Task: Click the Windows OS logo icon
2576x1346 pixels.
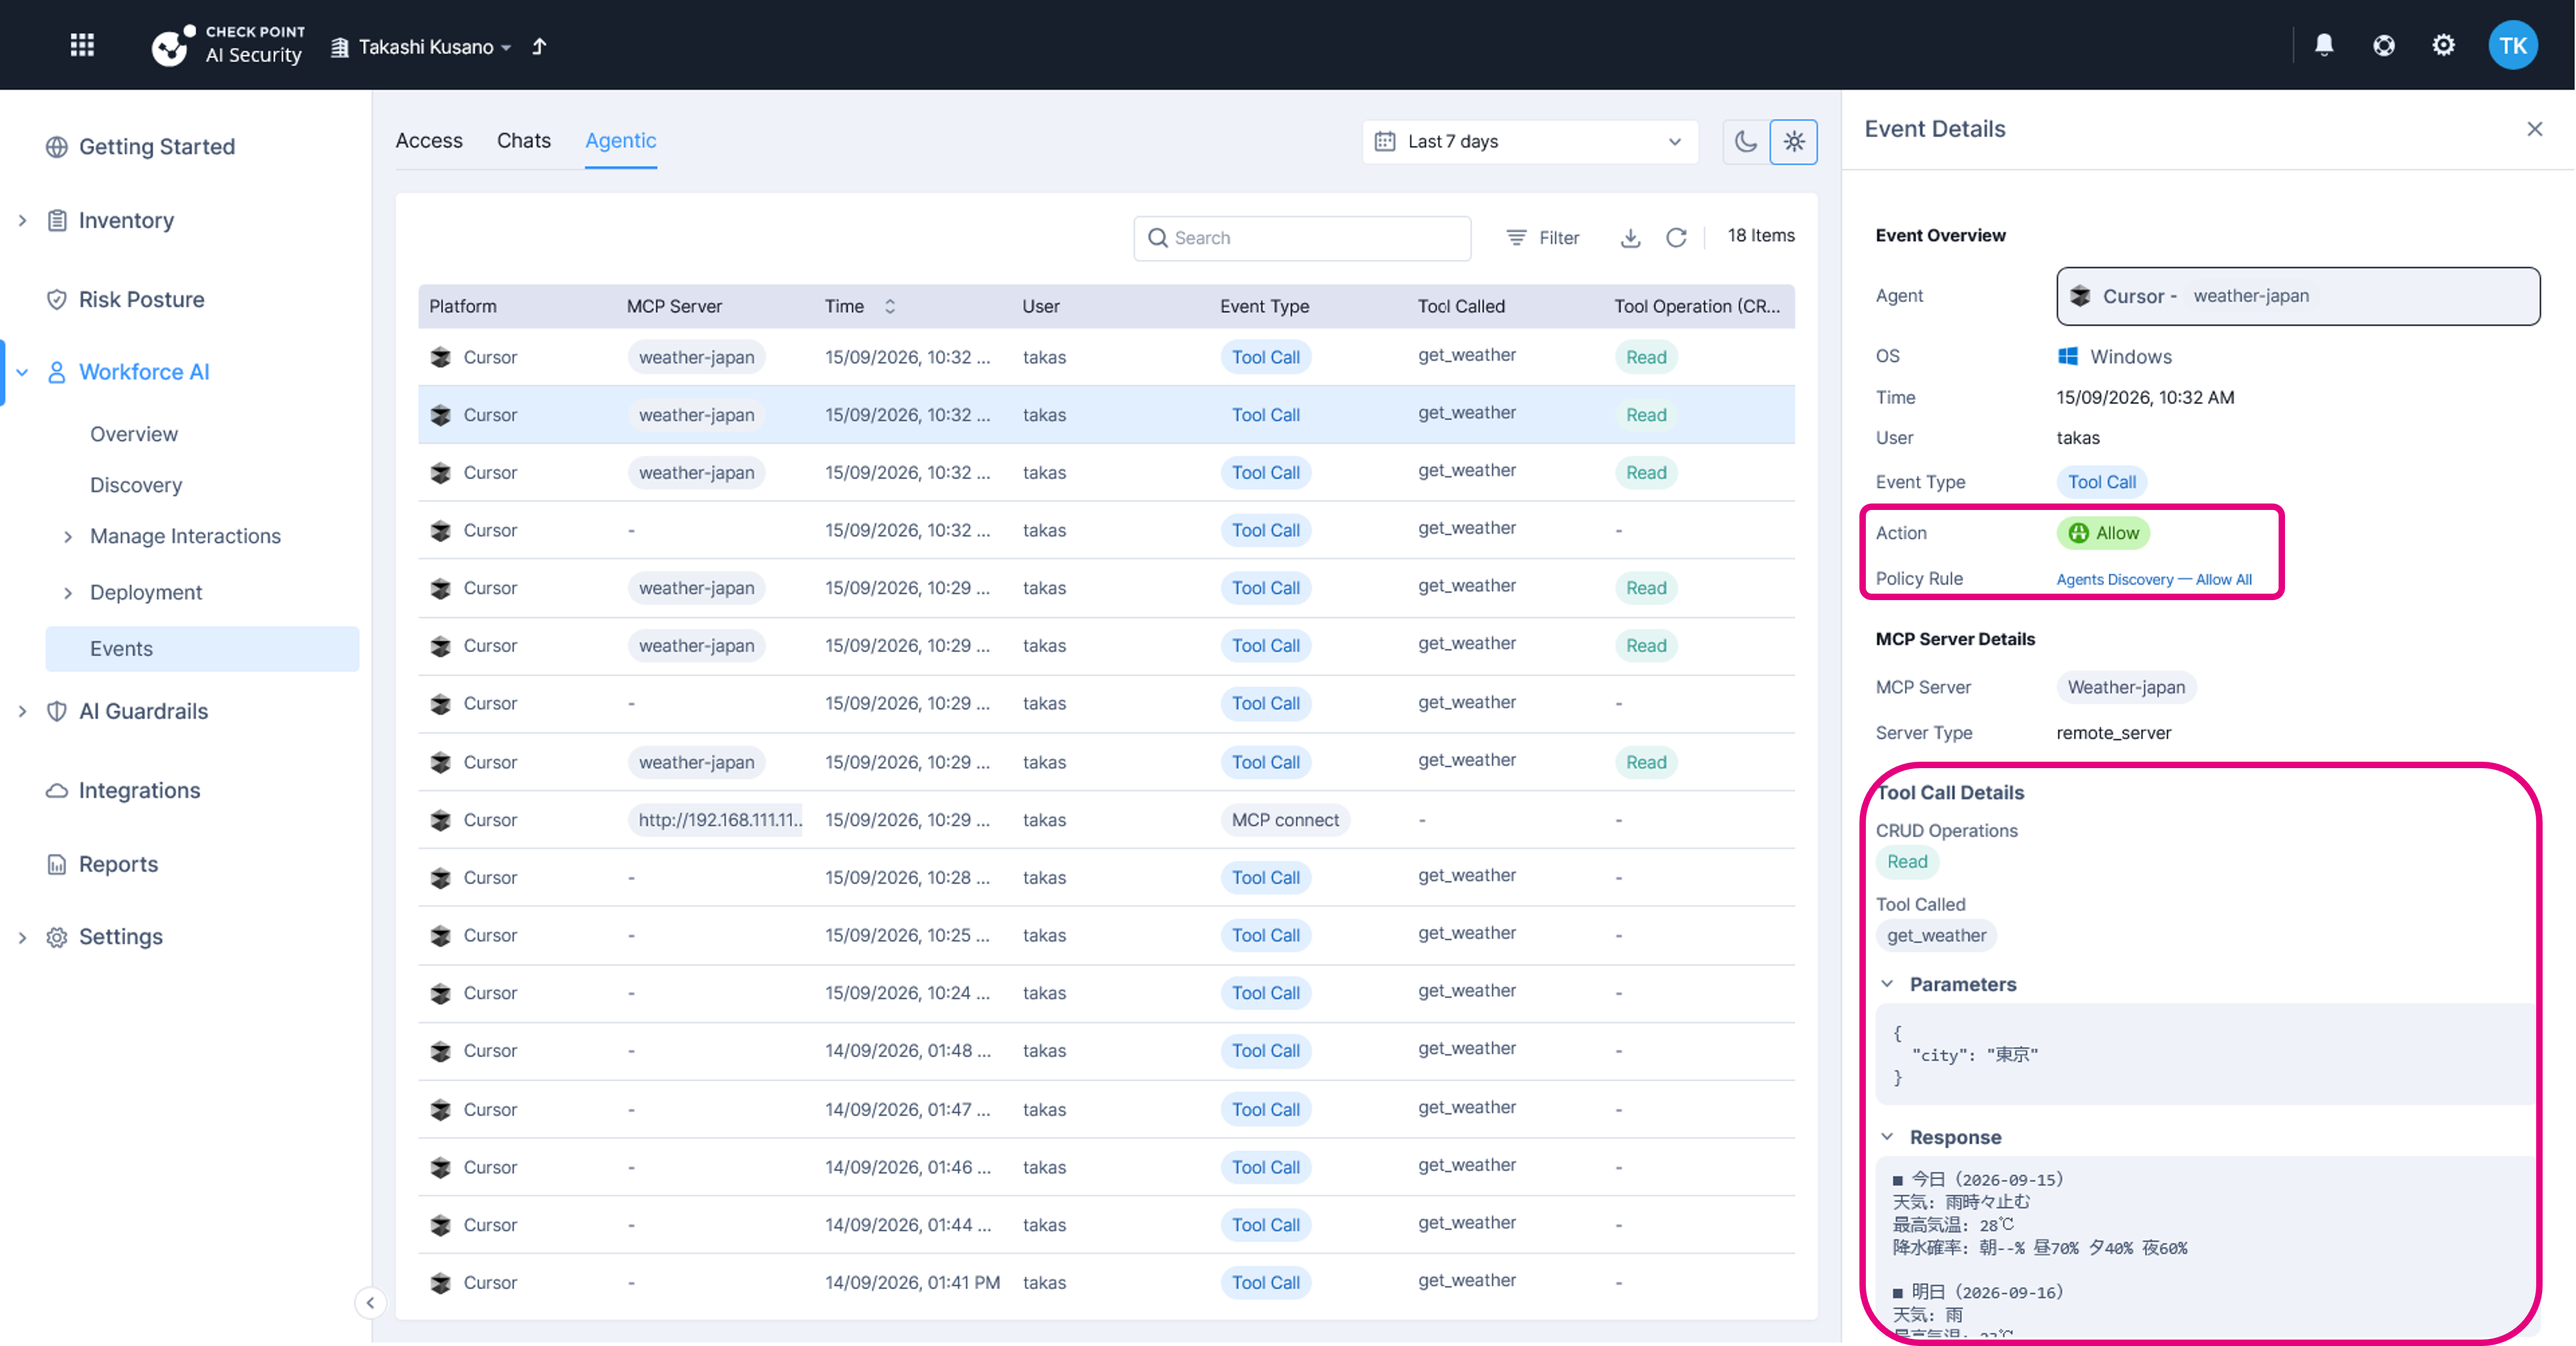Action: point(2067,356)
